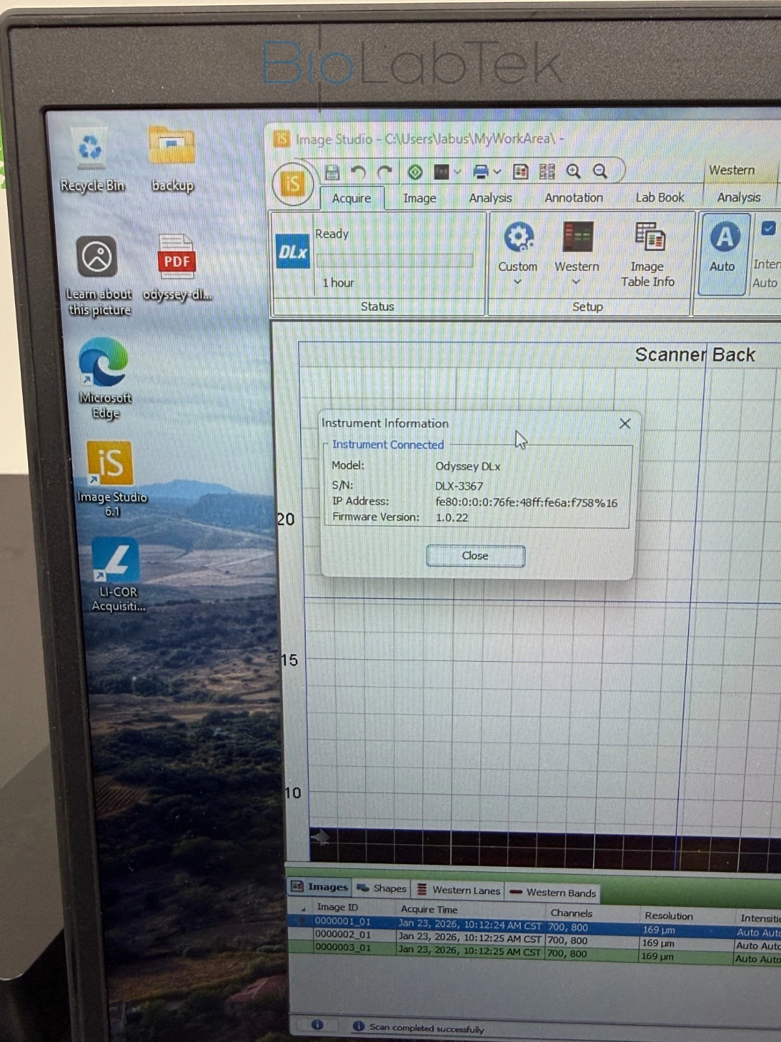
Task: Expand the Western setup dropdown
Action: (x=576, y=282)
